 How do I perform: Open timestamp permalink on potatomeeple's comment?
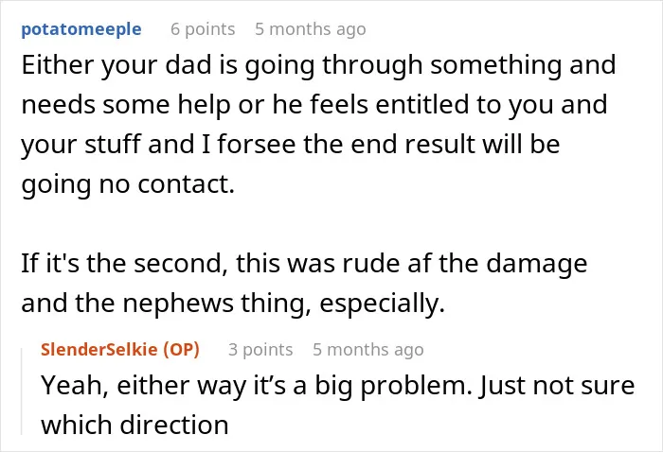pyautogui.click(x=311, y=29)
